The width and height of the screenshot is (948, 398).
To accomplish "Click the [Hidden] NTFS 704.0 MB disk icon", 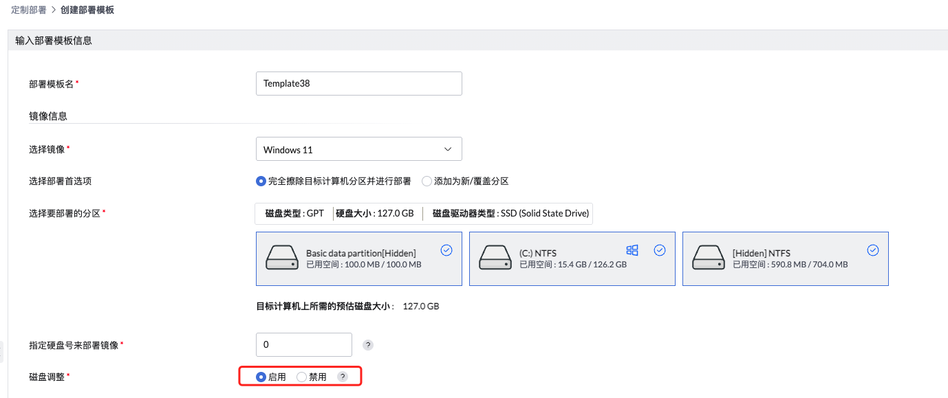I will point(709,258).
